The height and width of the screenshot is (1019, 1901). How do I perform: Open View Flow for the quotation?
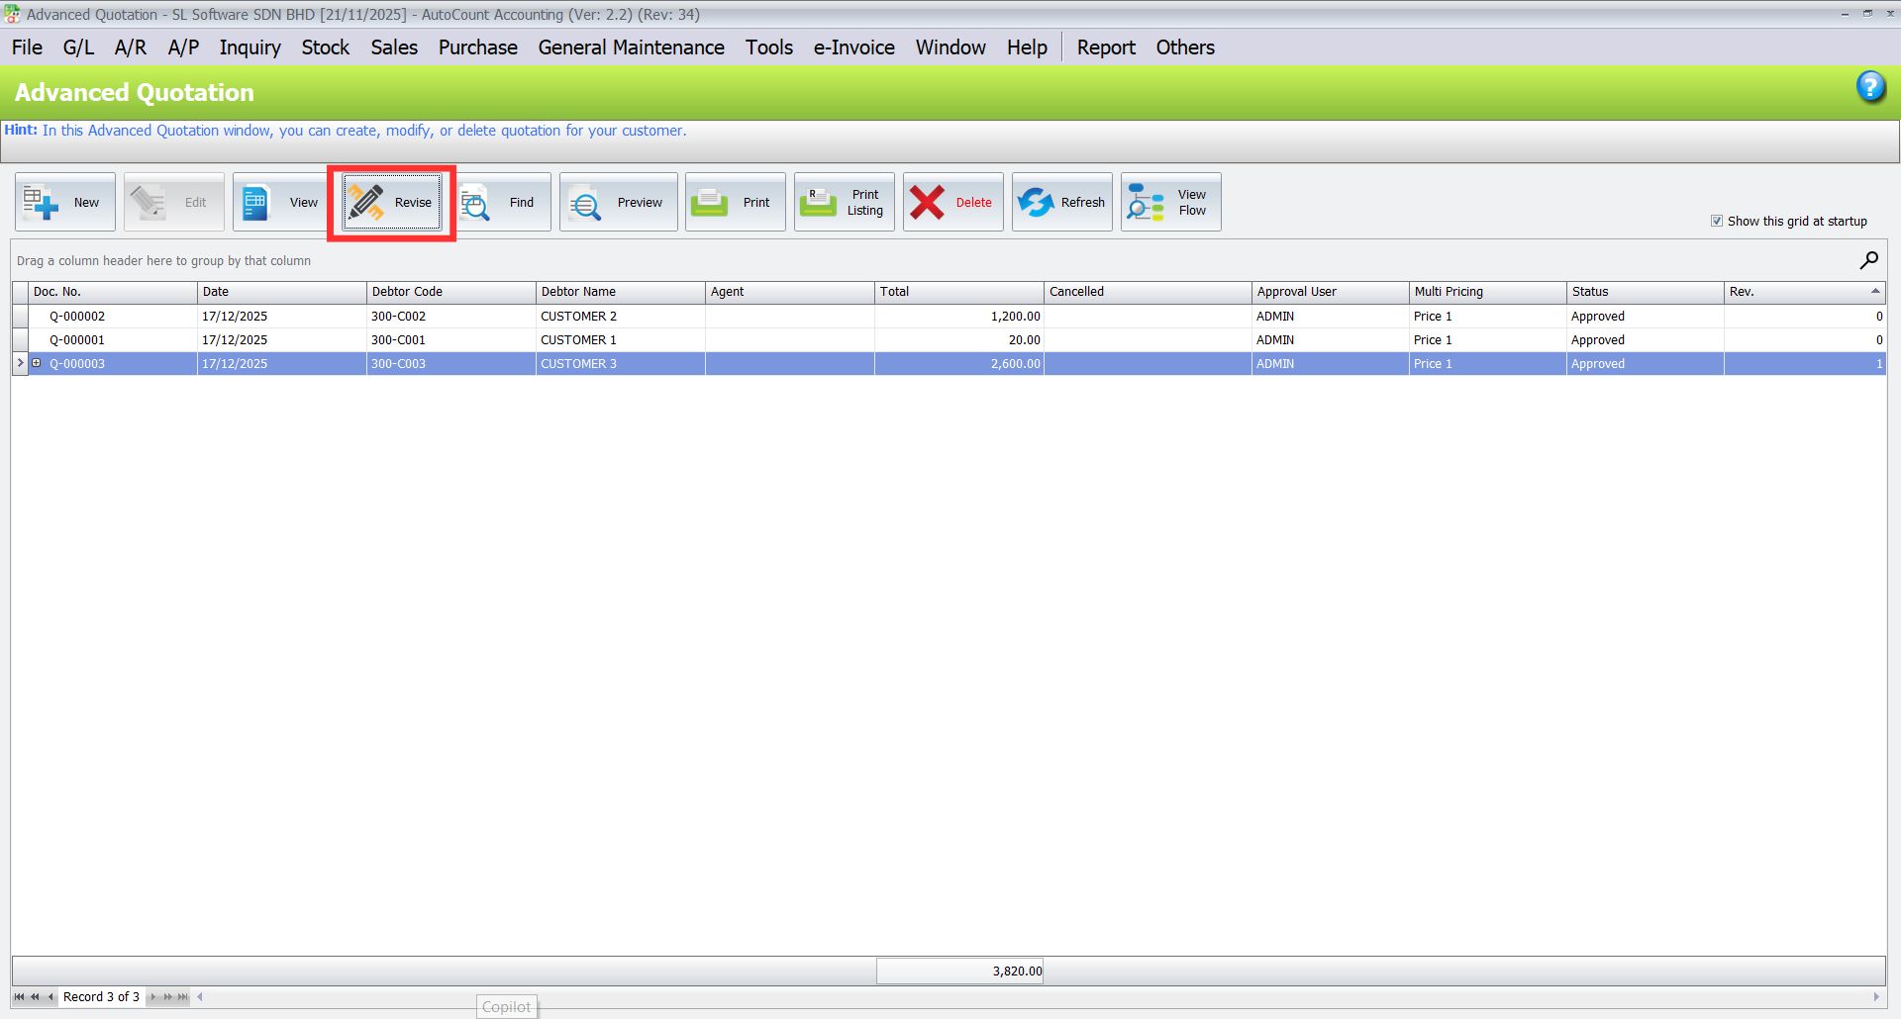1170,201
